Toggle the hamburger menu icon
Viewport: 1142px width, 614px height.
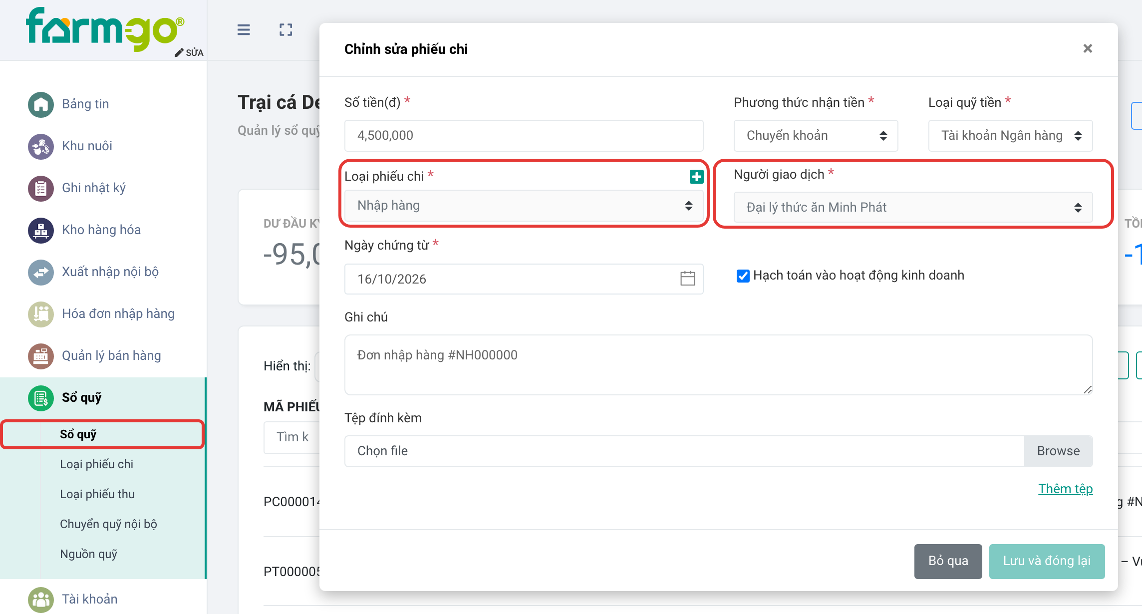pos(244,30)
